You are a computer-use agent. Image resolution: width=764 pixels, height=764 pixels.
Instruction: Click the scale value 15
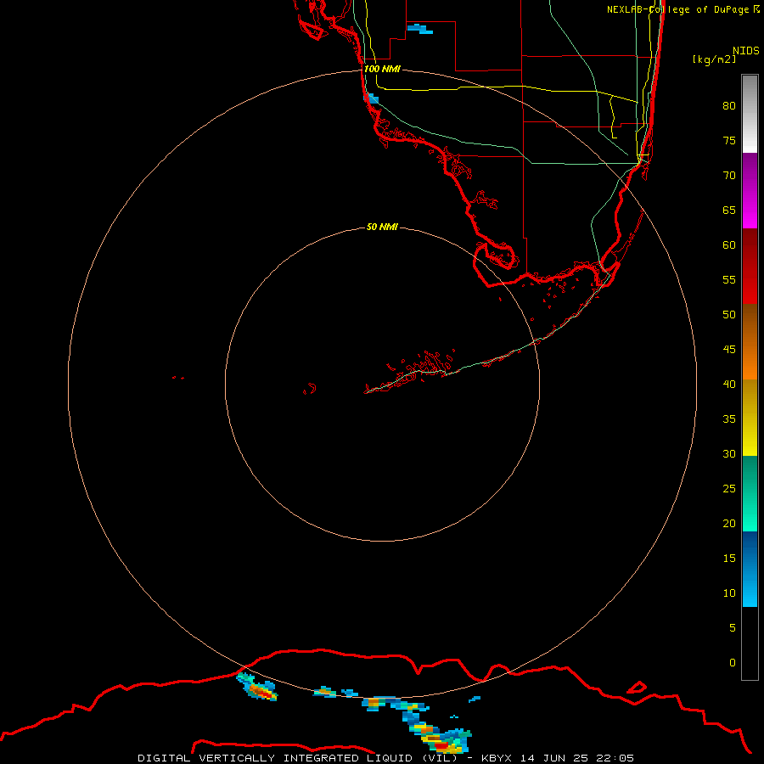[x=729, y=559]
